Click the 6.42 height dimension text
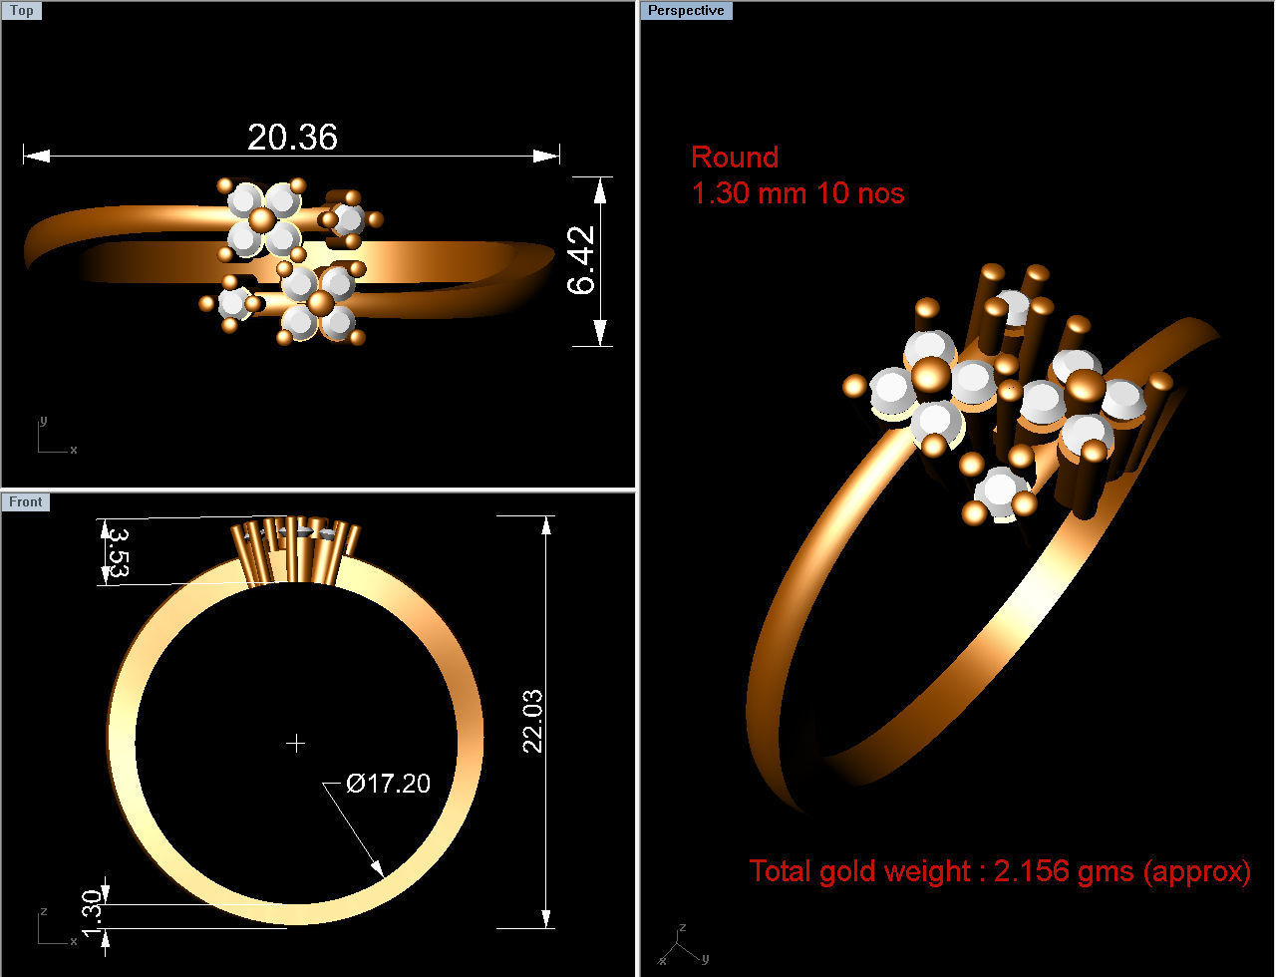The image size is (1276, 977). click(581, 260)
